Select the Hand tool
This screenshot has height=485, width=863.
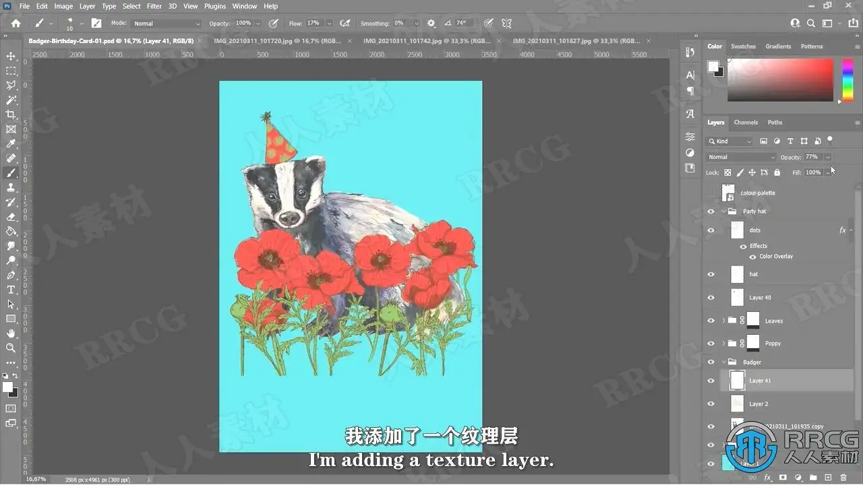tap(11, 333)
